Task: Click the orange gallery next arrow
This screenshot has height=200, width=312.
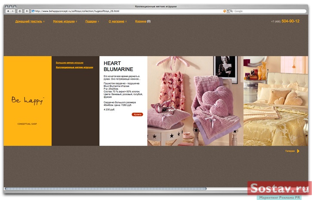Action: point(298,151)
